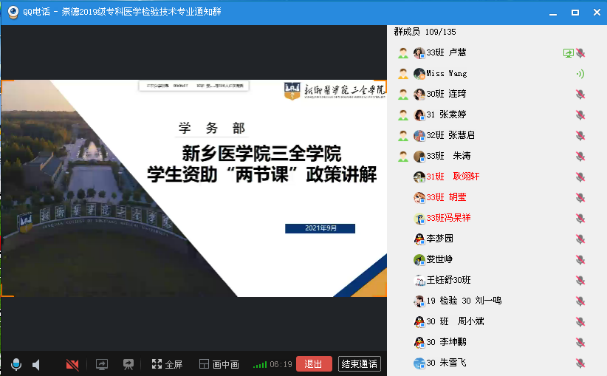Click the 退出 exit button
Screen dimensions: 607x376
tap(314, 363)
